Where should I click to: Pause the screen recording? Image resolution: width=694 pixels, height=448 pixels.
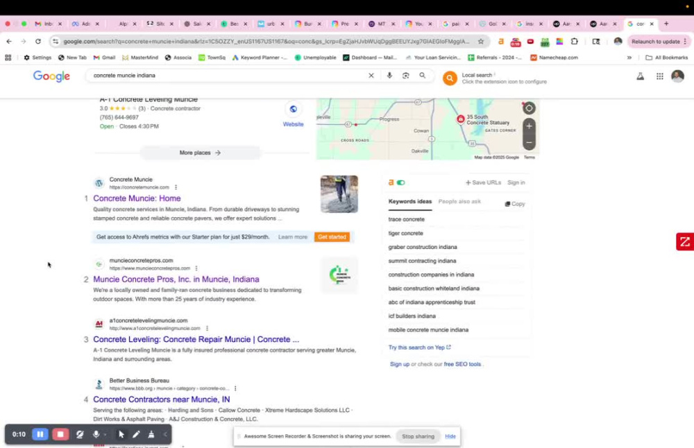[x=40, y=434]
